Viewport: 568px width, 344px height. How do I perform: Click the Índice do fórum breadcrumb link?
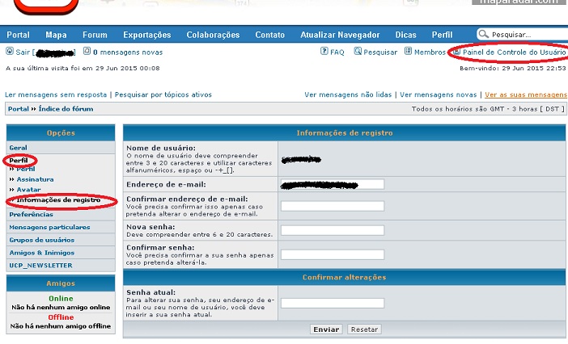tap(66, 109)
